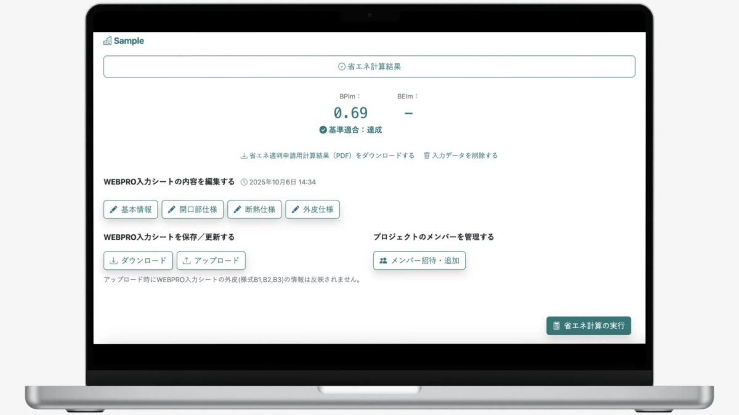The width and height of the screenshot is (739, 415).
Task: Click the アップロード button
Action: click(x=211, y=260)
